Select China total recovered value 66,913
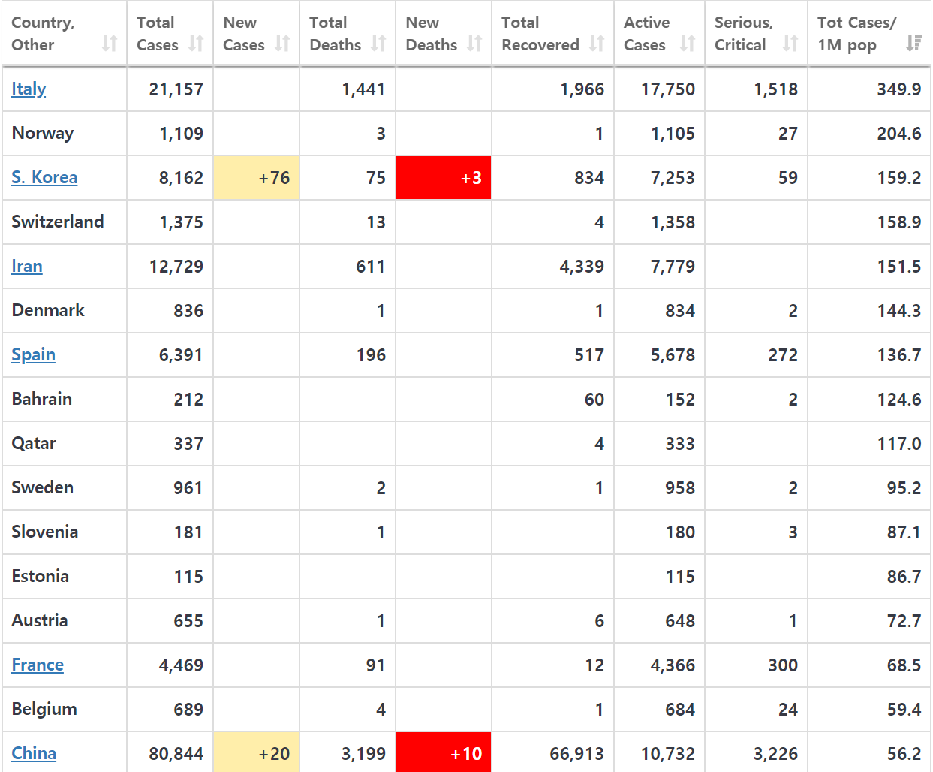 tap(577, 754)
